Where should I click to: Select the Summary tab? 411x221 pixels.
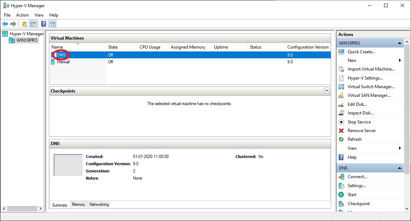(60, 205)
